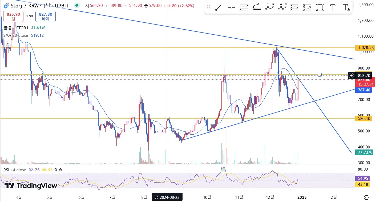Click the 827.80 buy button
Image resolution: width=376 pixels, height=202 pixels.
tap(46, 17)
